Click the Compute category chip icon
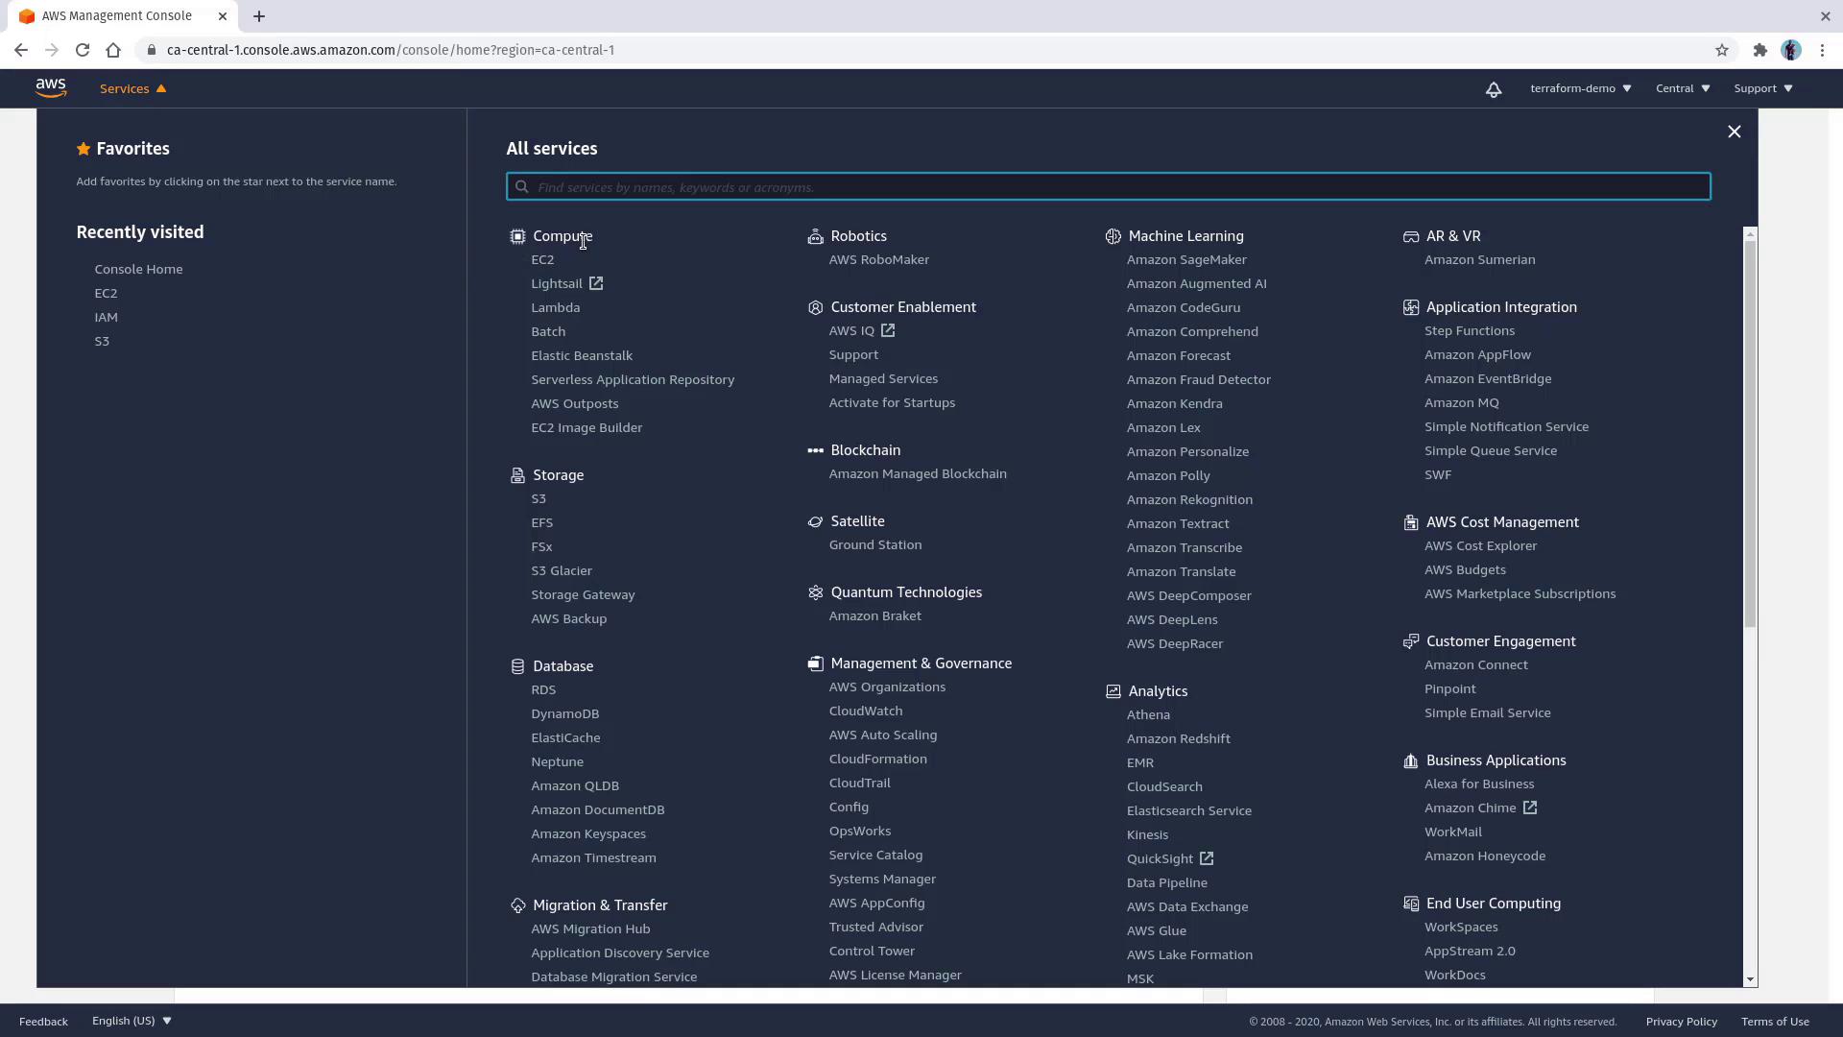Screen dimensions: 1843x1037 pos(517,236)
